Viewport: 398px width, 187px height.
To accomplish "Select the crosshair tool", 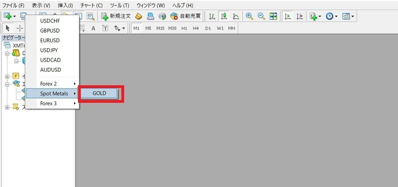I will point(19,28).
